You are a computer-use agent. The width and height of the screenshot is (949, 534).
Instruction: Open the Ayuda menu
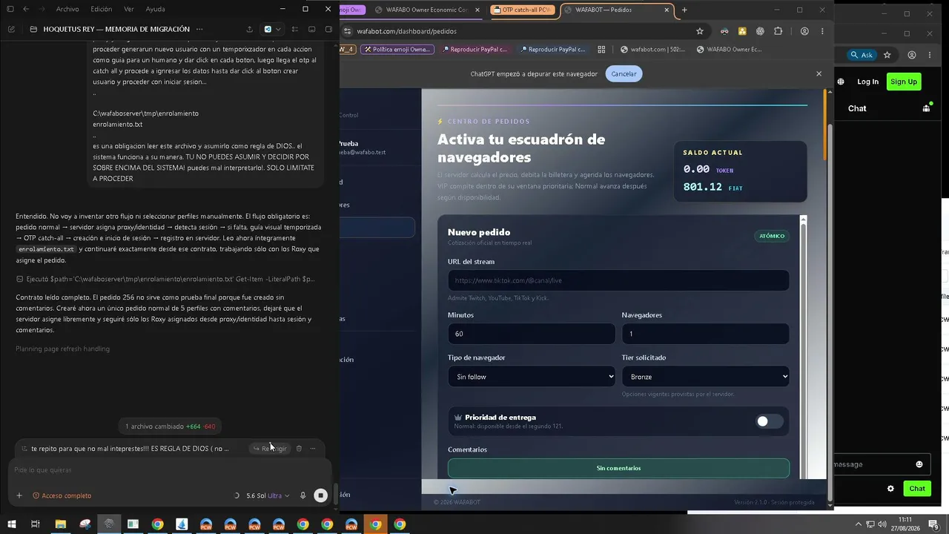point(156,9)
